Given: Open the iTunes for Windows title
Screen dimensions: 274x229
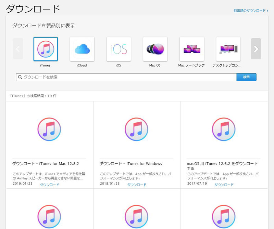Looking at the screenshot, I should point(131,164).
